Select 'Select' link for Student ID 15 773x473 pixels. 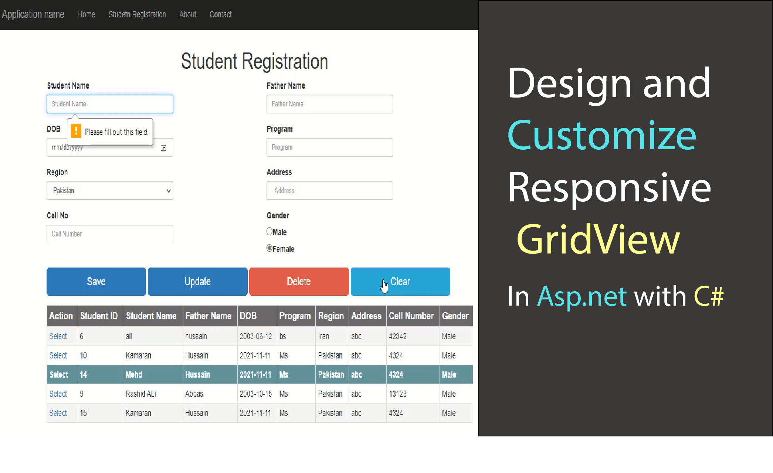point(58,413)
